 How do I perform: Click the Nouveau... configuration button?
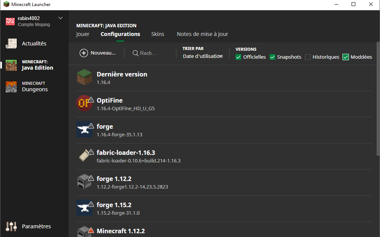pos(97,53)
